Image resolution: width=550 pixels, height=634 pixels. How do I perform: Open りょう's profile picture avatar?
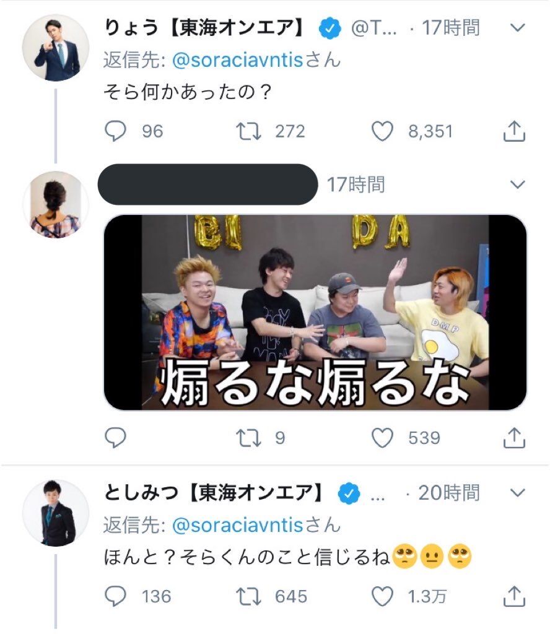[56, 48]
